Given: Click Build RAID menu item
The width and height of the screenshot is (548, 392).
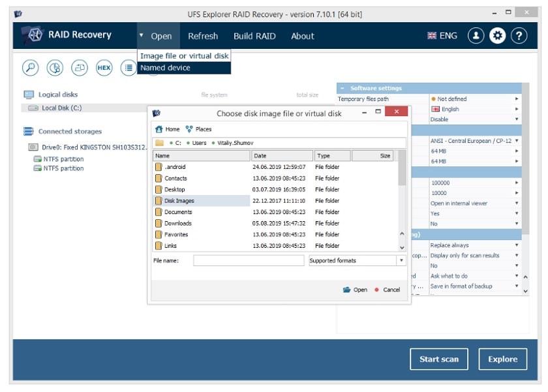Looking at the screenshot, I should pos(254,36).
